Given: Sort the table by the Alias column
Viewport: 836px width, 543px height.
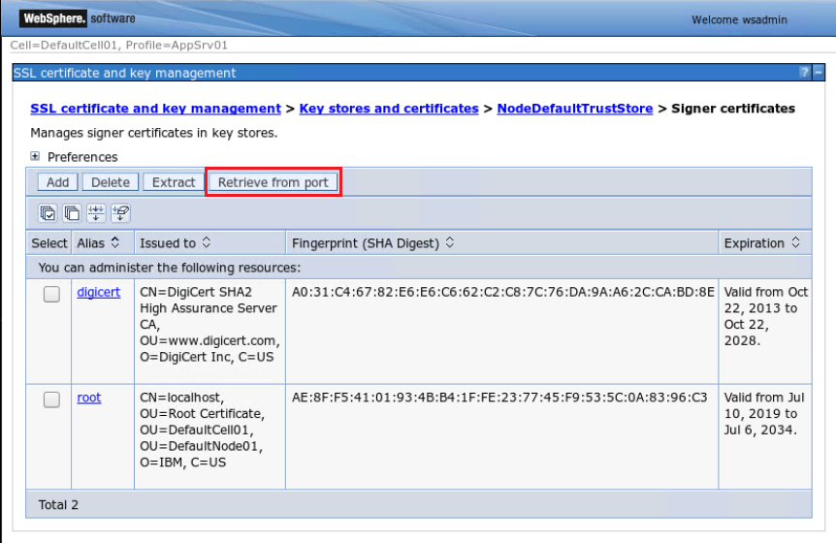Looking at the screenshot, I should (114, 242).
